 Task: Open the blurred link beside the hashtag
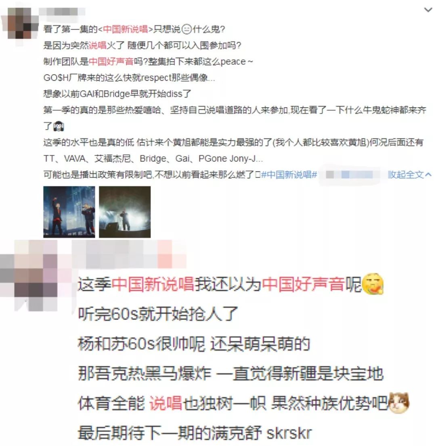tap(350, 174)
